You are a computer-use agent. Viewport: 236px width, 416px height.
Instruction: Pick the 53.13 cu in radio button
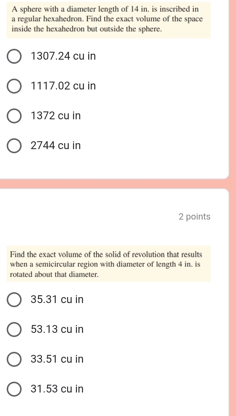coord(14,329)
